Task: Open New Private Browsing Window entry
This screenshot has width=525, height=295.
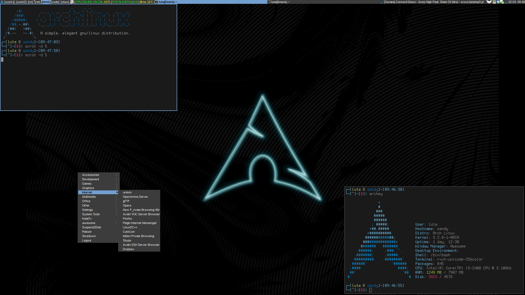Action: click(x=139, y=210)
